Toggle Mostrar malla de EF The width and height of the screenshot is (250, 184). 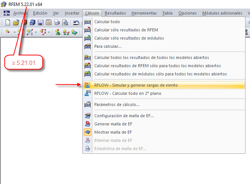(x=164, y=132)
